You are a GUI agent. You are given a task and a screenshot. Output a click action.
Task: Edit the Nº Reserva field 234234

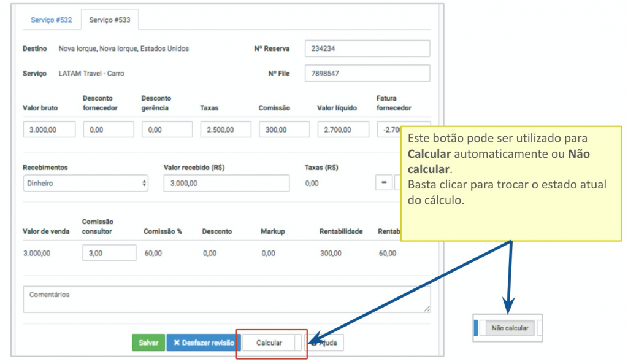coord(367,48)
